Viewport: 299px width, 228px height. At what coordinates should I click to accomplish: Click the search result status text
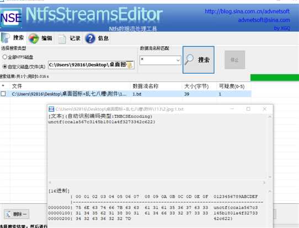click(24, 77)
